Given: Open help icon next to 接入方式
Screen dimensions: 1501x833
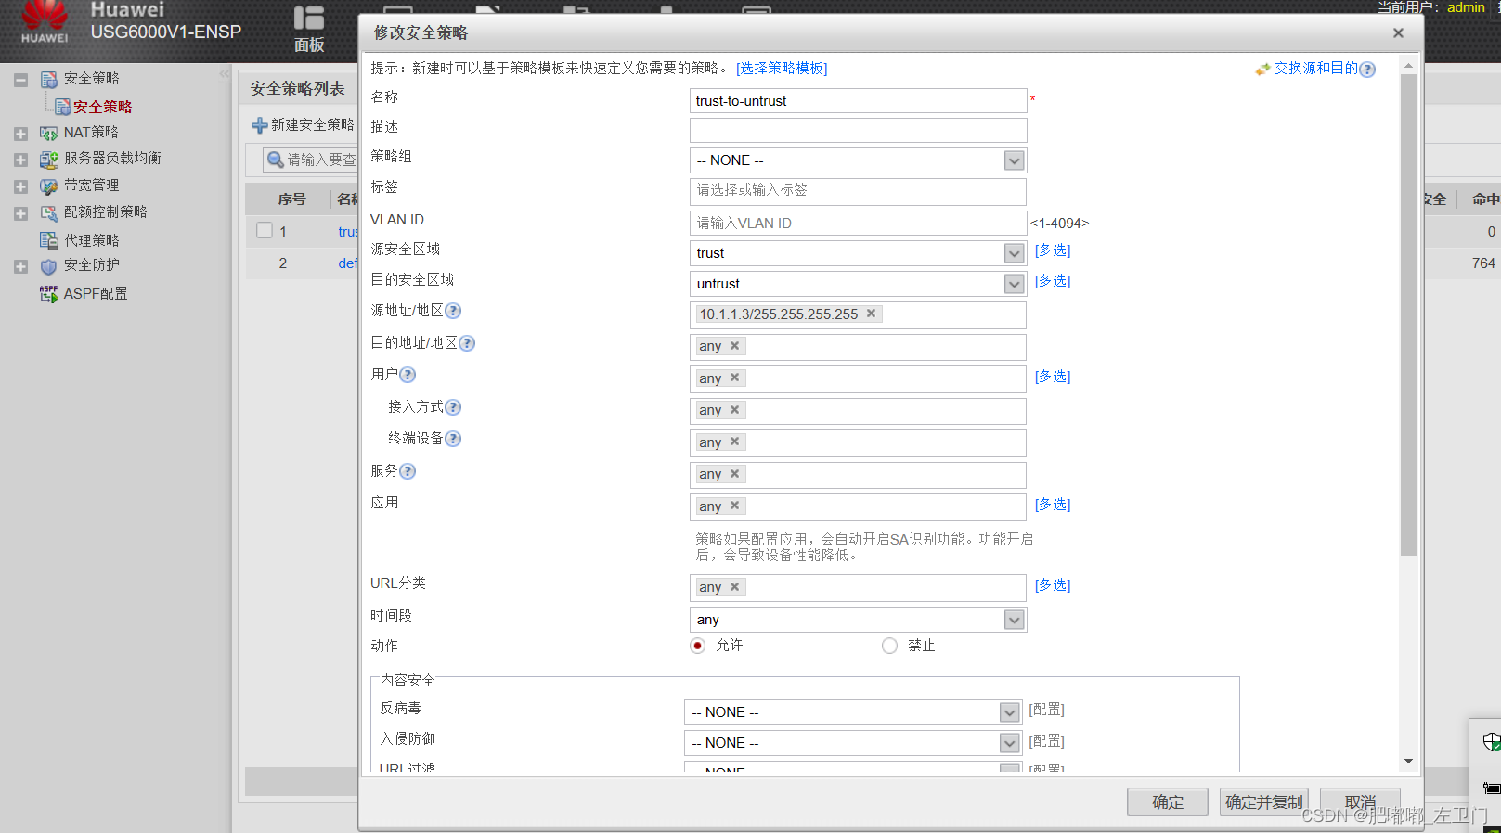Looking at the screenshot, I should 453,407.
